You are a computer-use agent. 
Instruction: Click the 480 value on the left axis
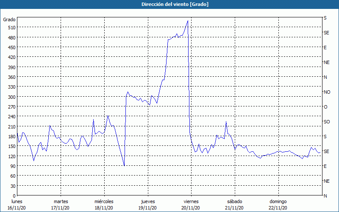12,38
